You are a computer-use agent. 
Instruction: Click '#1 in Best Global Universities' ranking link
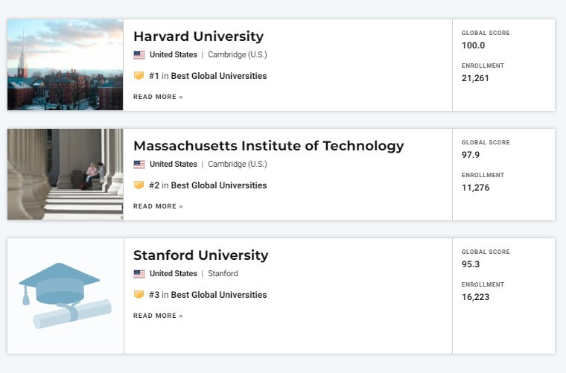208,76
